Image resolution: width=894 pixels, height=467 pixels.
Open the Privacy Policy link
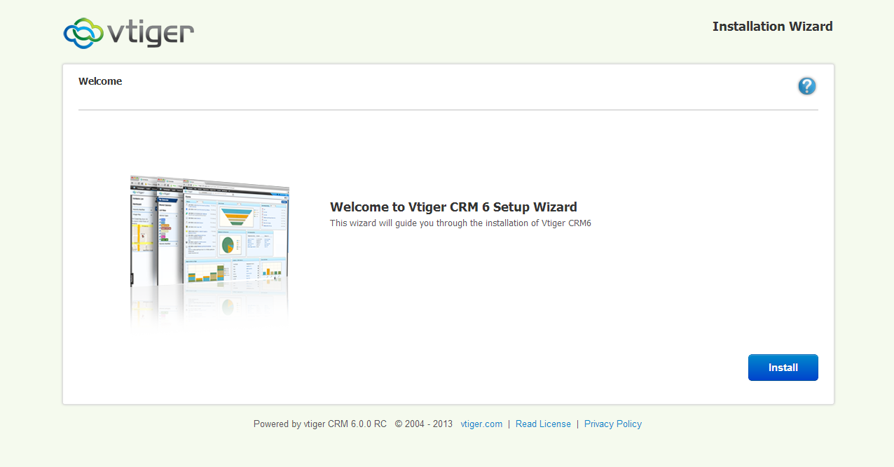(x=612, y=424)
